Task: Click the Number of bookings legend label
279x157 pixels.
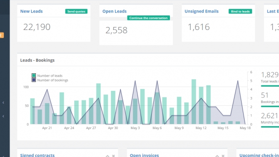Action: 52,80
